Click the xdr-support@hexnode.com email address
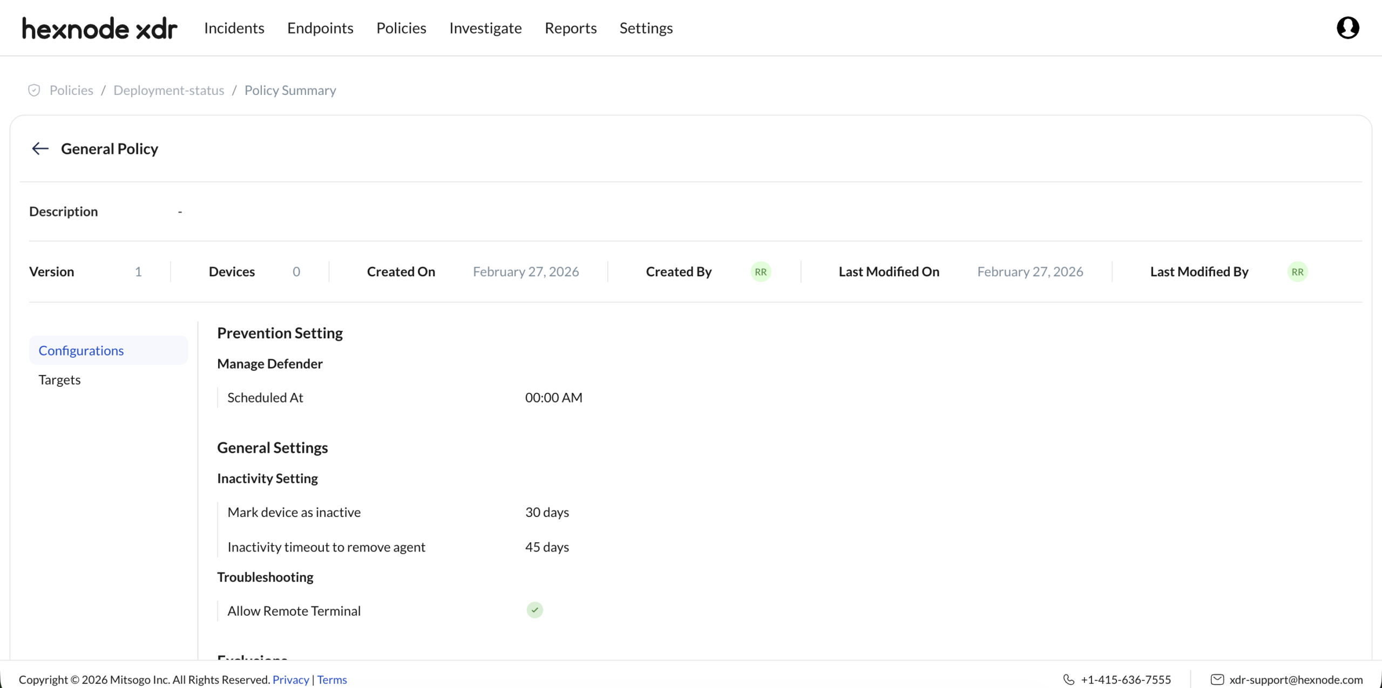 (x=1296, y=679)
